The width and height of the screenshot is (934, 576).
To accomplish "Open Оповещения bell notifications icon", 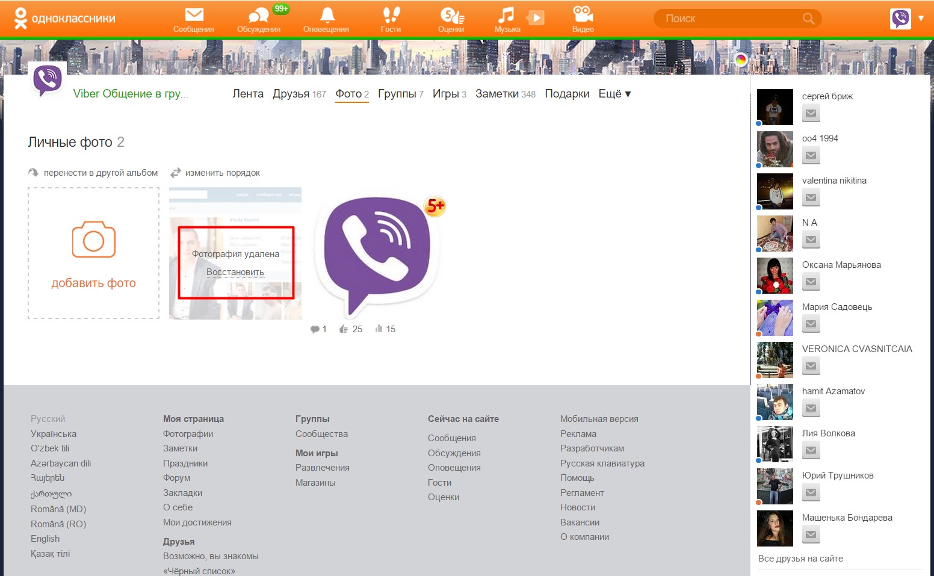I will point(326,16).
